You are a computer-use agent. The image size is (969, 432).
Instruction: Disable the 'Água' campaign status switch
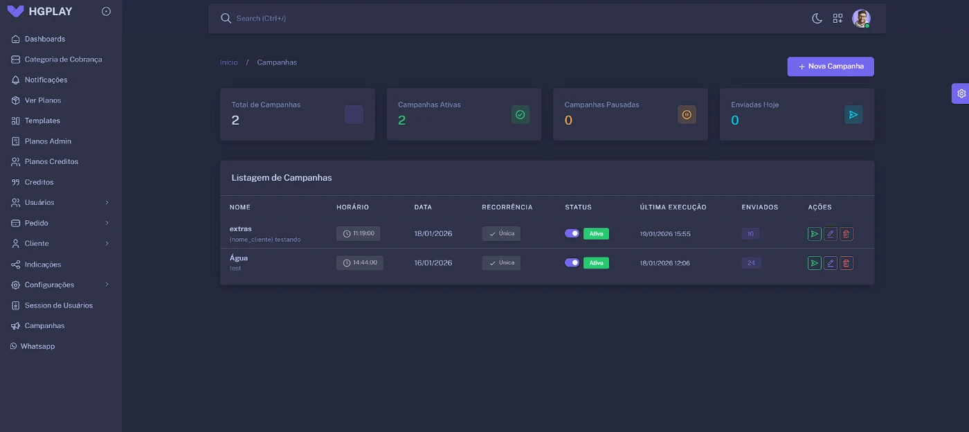pos(572,262)
